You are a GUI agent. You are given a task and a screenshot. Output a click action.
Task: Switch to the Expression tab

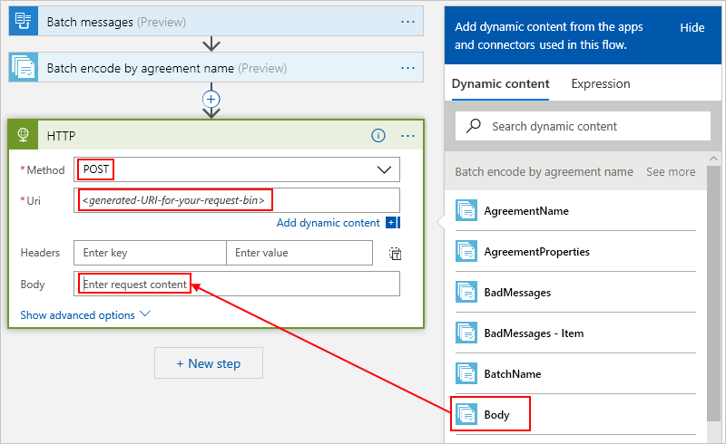pos(600,83)
